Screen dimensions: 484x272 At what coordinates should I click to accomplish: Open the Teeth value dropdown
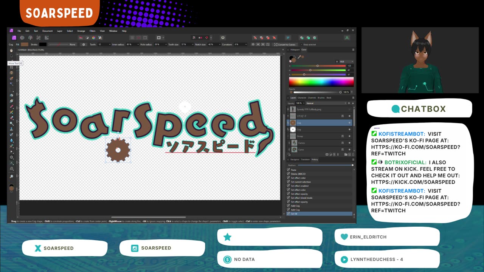pyautogui.click(x=110, y=45)
